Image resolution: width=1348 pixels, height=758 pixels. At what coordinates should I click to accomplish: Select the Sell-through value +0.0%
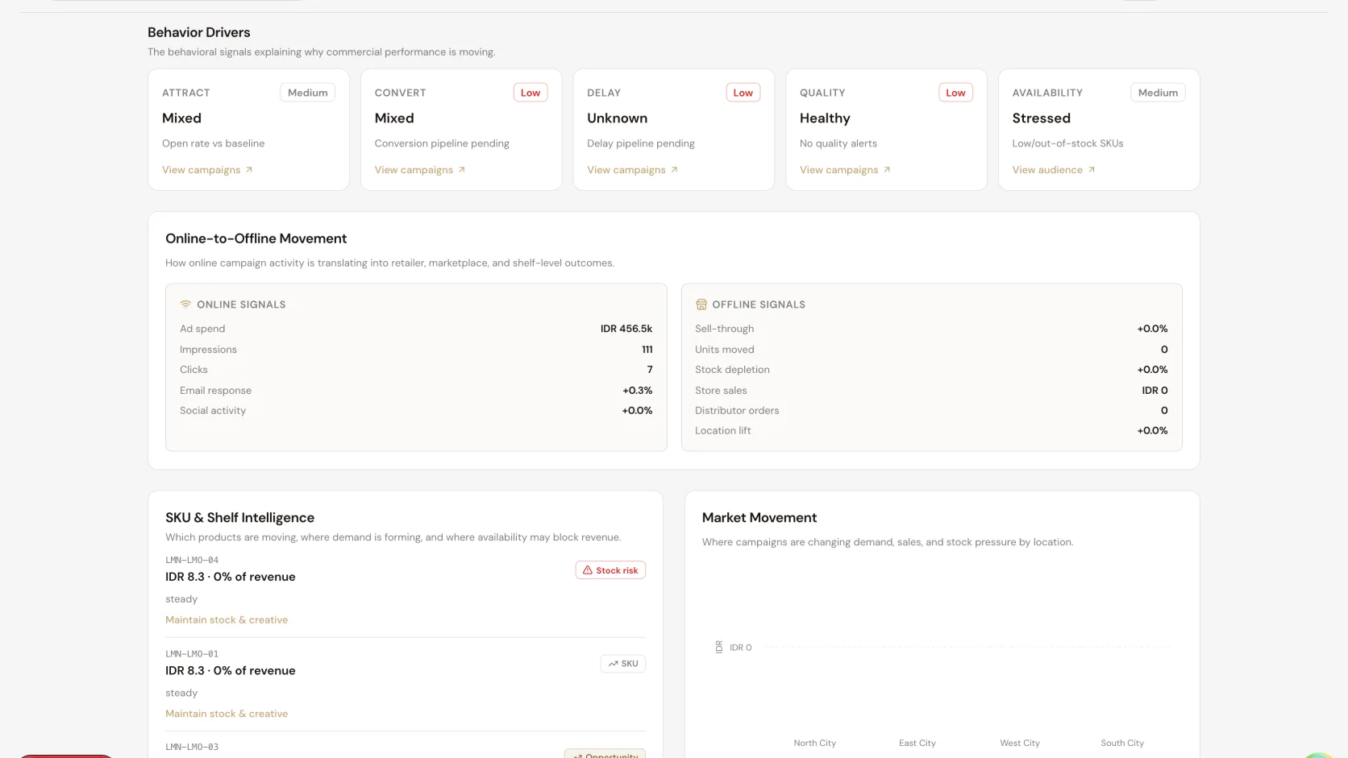coord(1153,329)
